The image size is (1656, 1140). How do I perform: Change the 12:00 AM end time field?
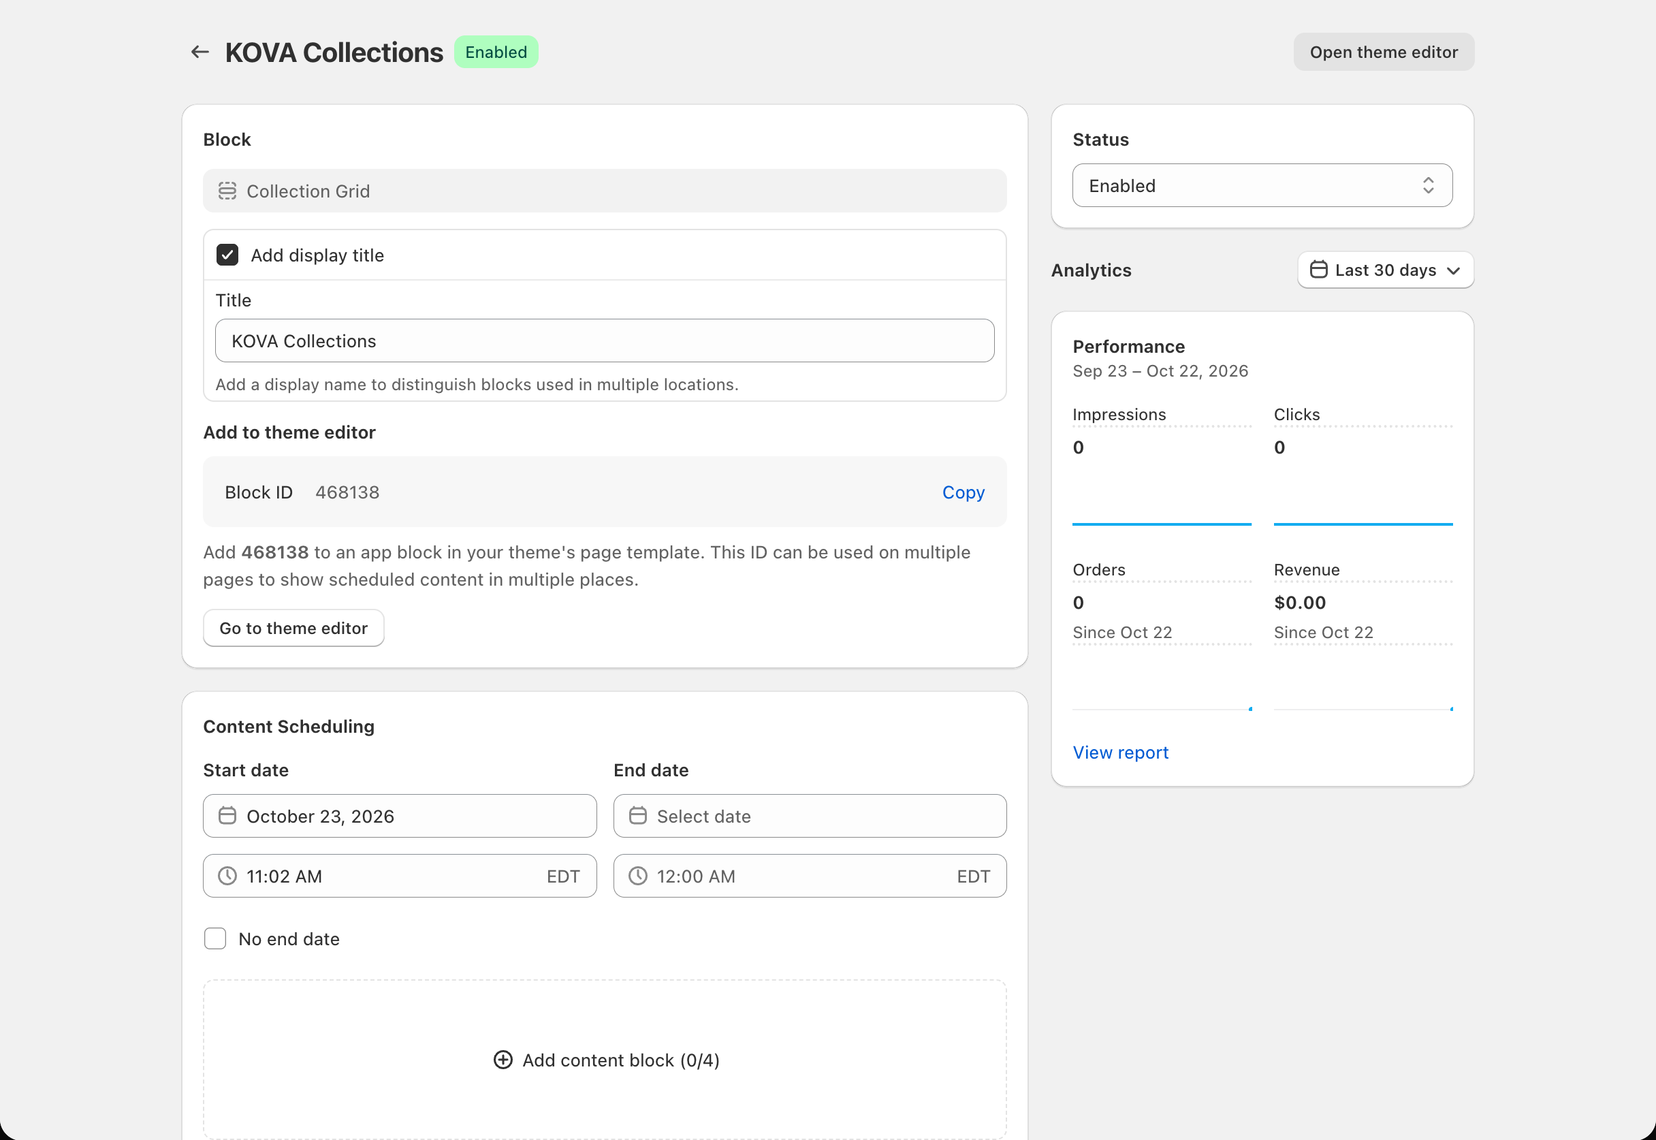click(x=810, y=876)
